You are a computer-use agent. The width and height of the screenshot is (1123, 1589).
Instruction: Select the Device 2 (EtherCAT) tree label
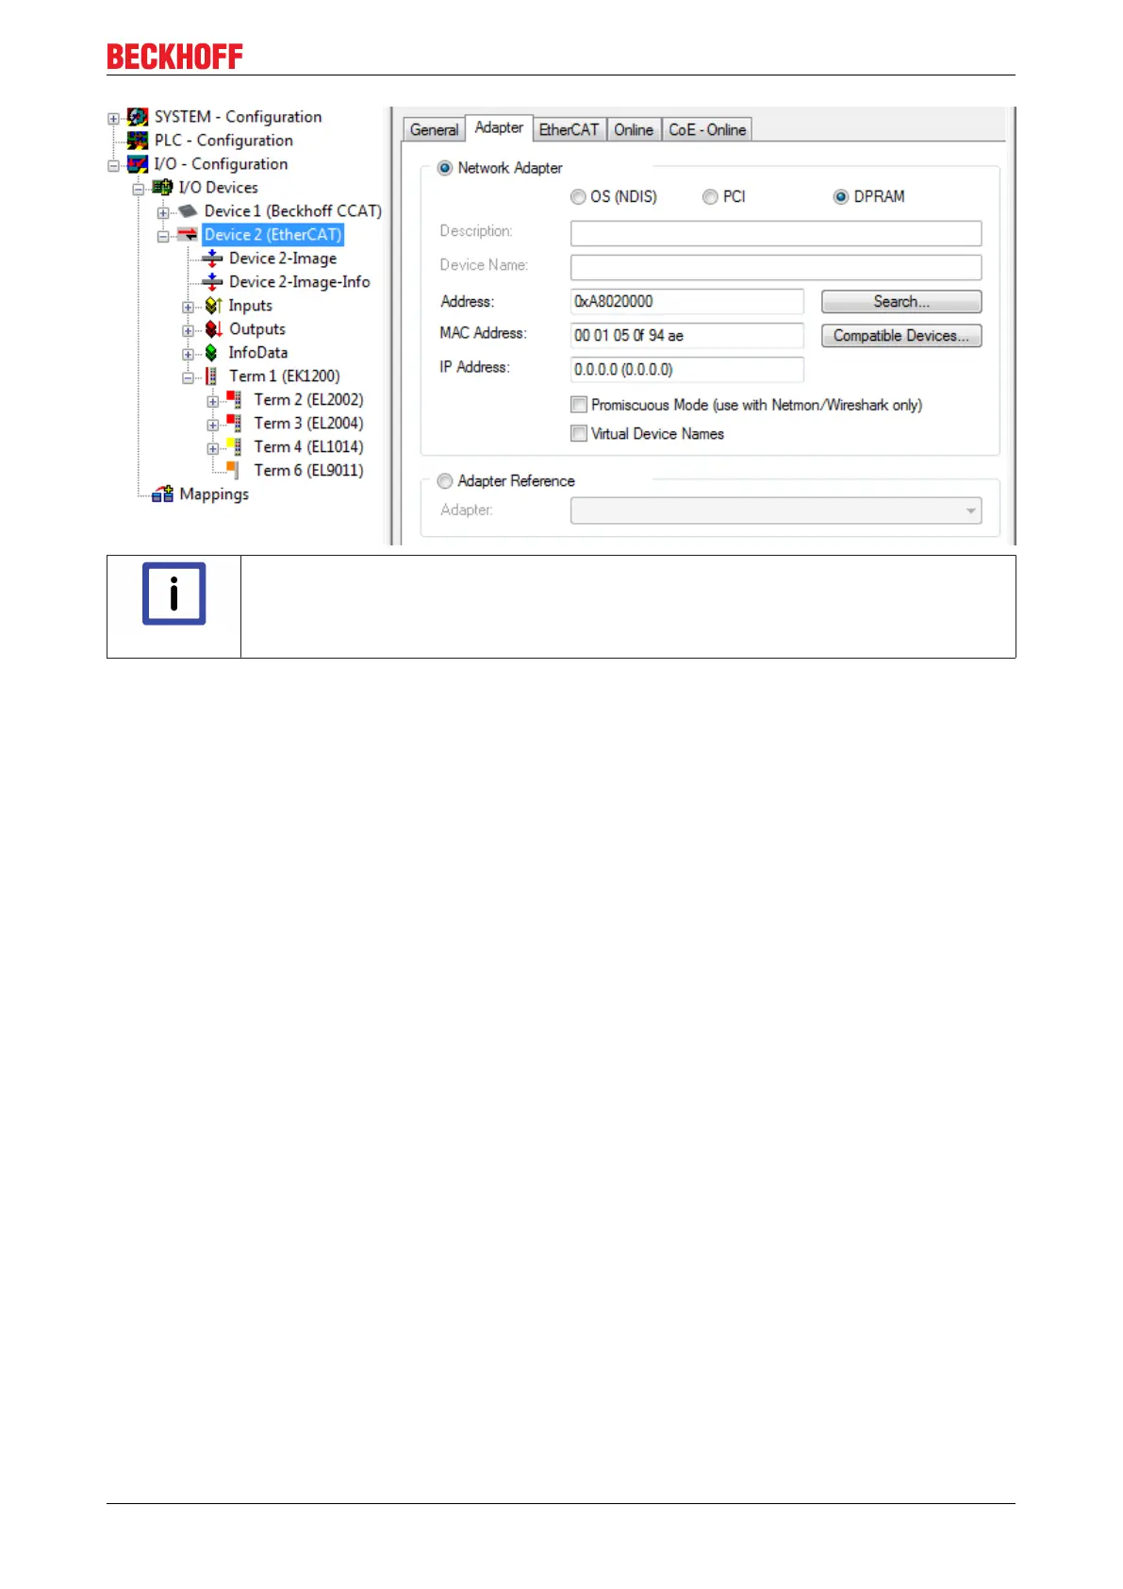(272, 235)
